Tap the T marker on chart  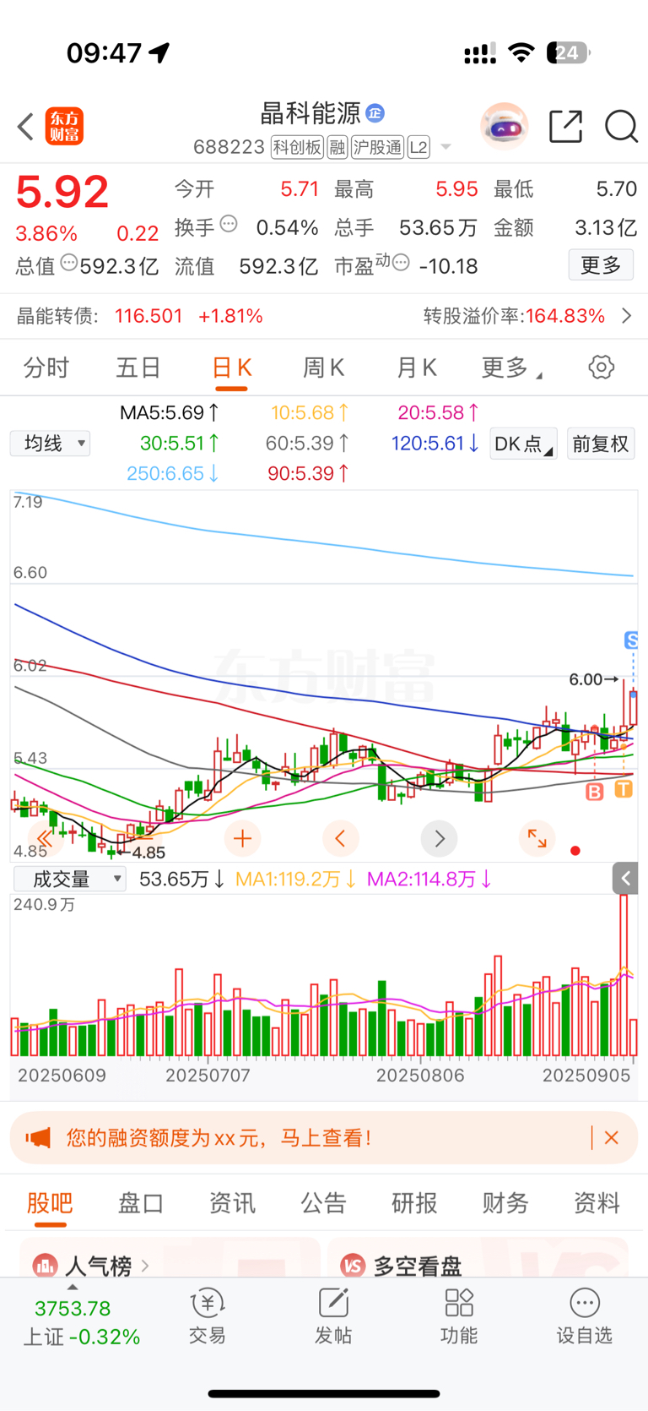[624, 789]
